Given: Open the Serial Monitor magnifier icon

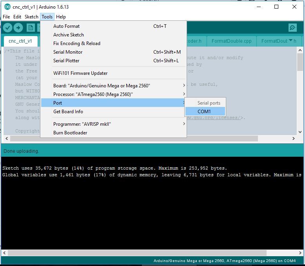Looking at the screenshot, I should [x=292, y=27].
